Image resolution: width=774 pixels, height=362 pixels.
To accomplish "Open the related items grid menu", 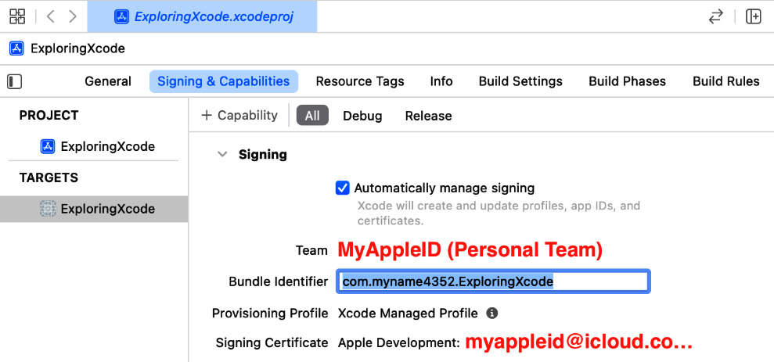I will click(x=17, y=16).
